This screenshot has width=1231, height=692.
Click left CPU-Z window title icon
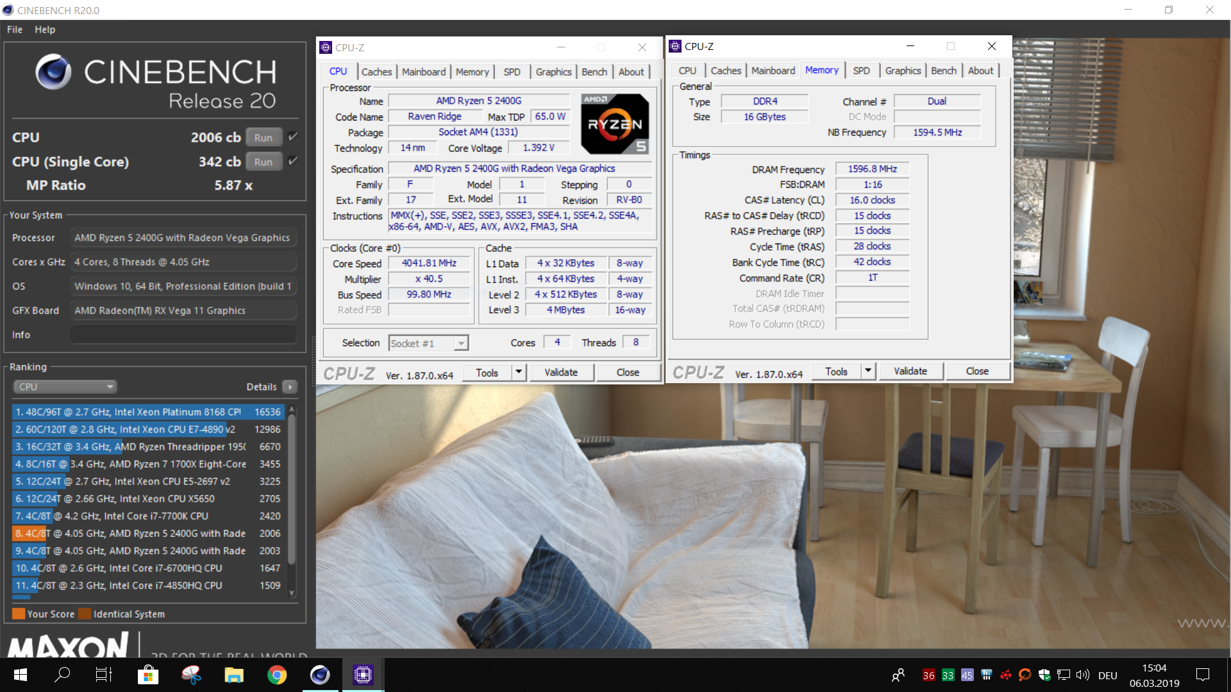click(x=326, y=47)
